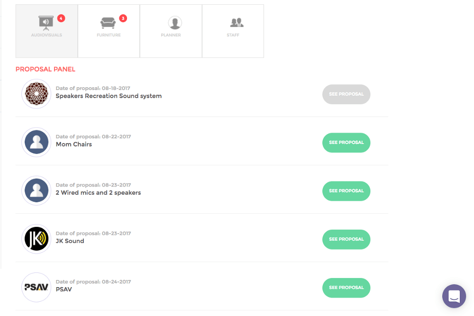See proposal for 2 Wired mics and 2 speakers
This screenshot has height=316, width=474.
click(346, 191)
